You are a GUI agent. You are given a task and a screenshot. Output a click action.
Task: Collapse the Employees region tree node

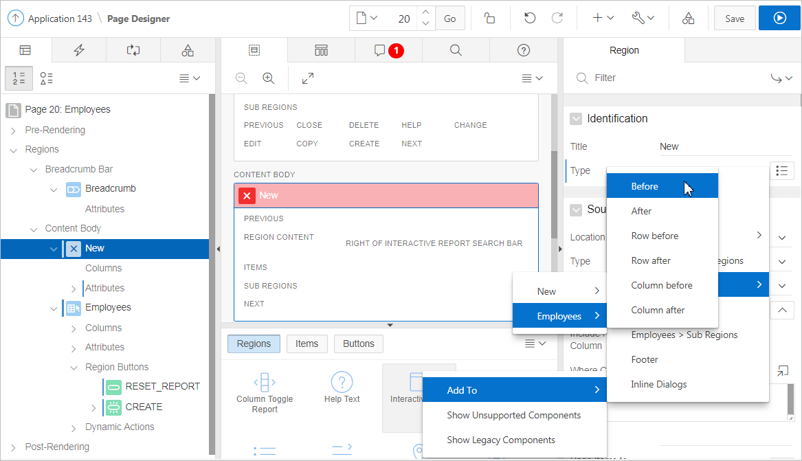pos(54,308)
